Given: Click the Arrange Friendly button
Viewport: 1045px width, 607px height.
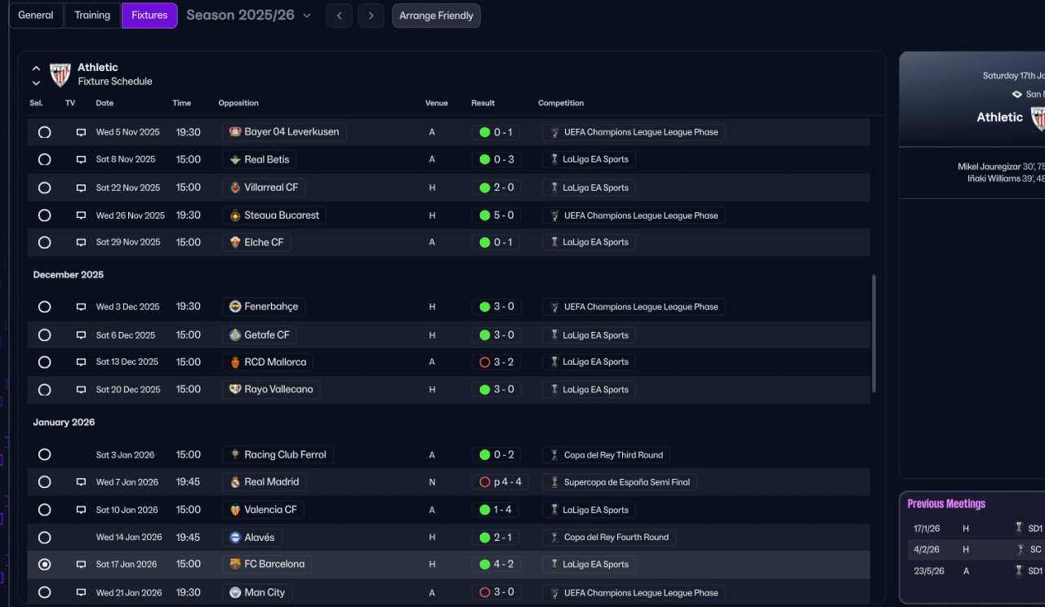Looking at the screenshot, I should [x=436, y=16].
